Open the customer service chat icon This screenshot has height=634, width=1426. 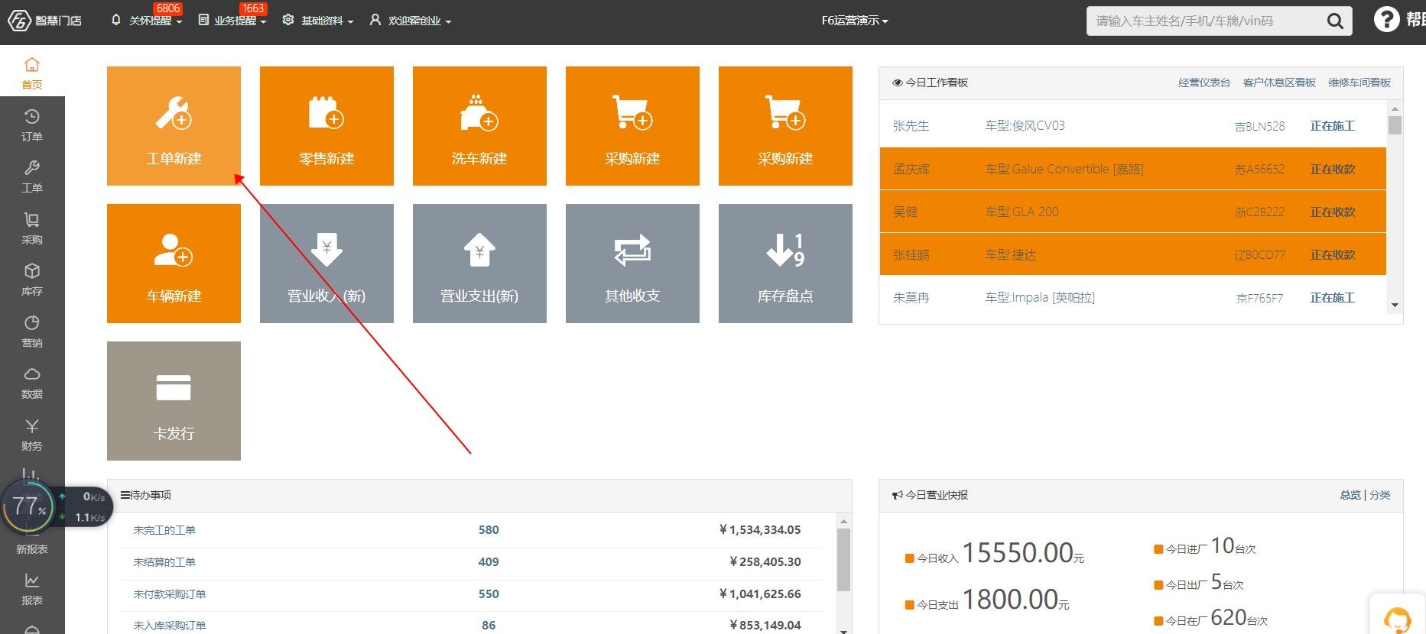coord(1398,618)
